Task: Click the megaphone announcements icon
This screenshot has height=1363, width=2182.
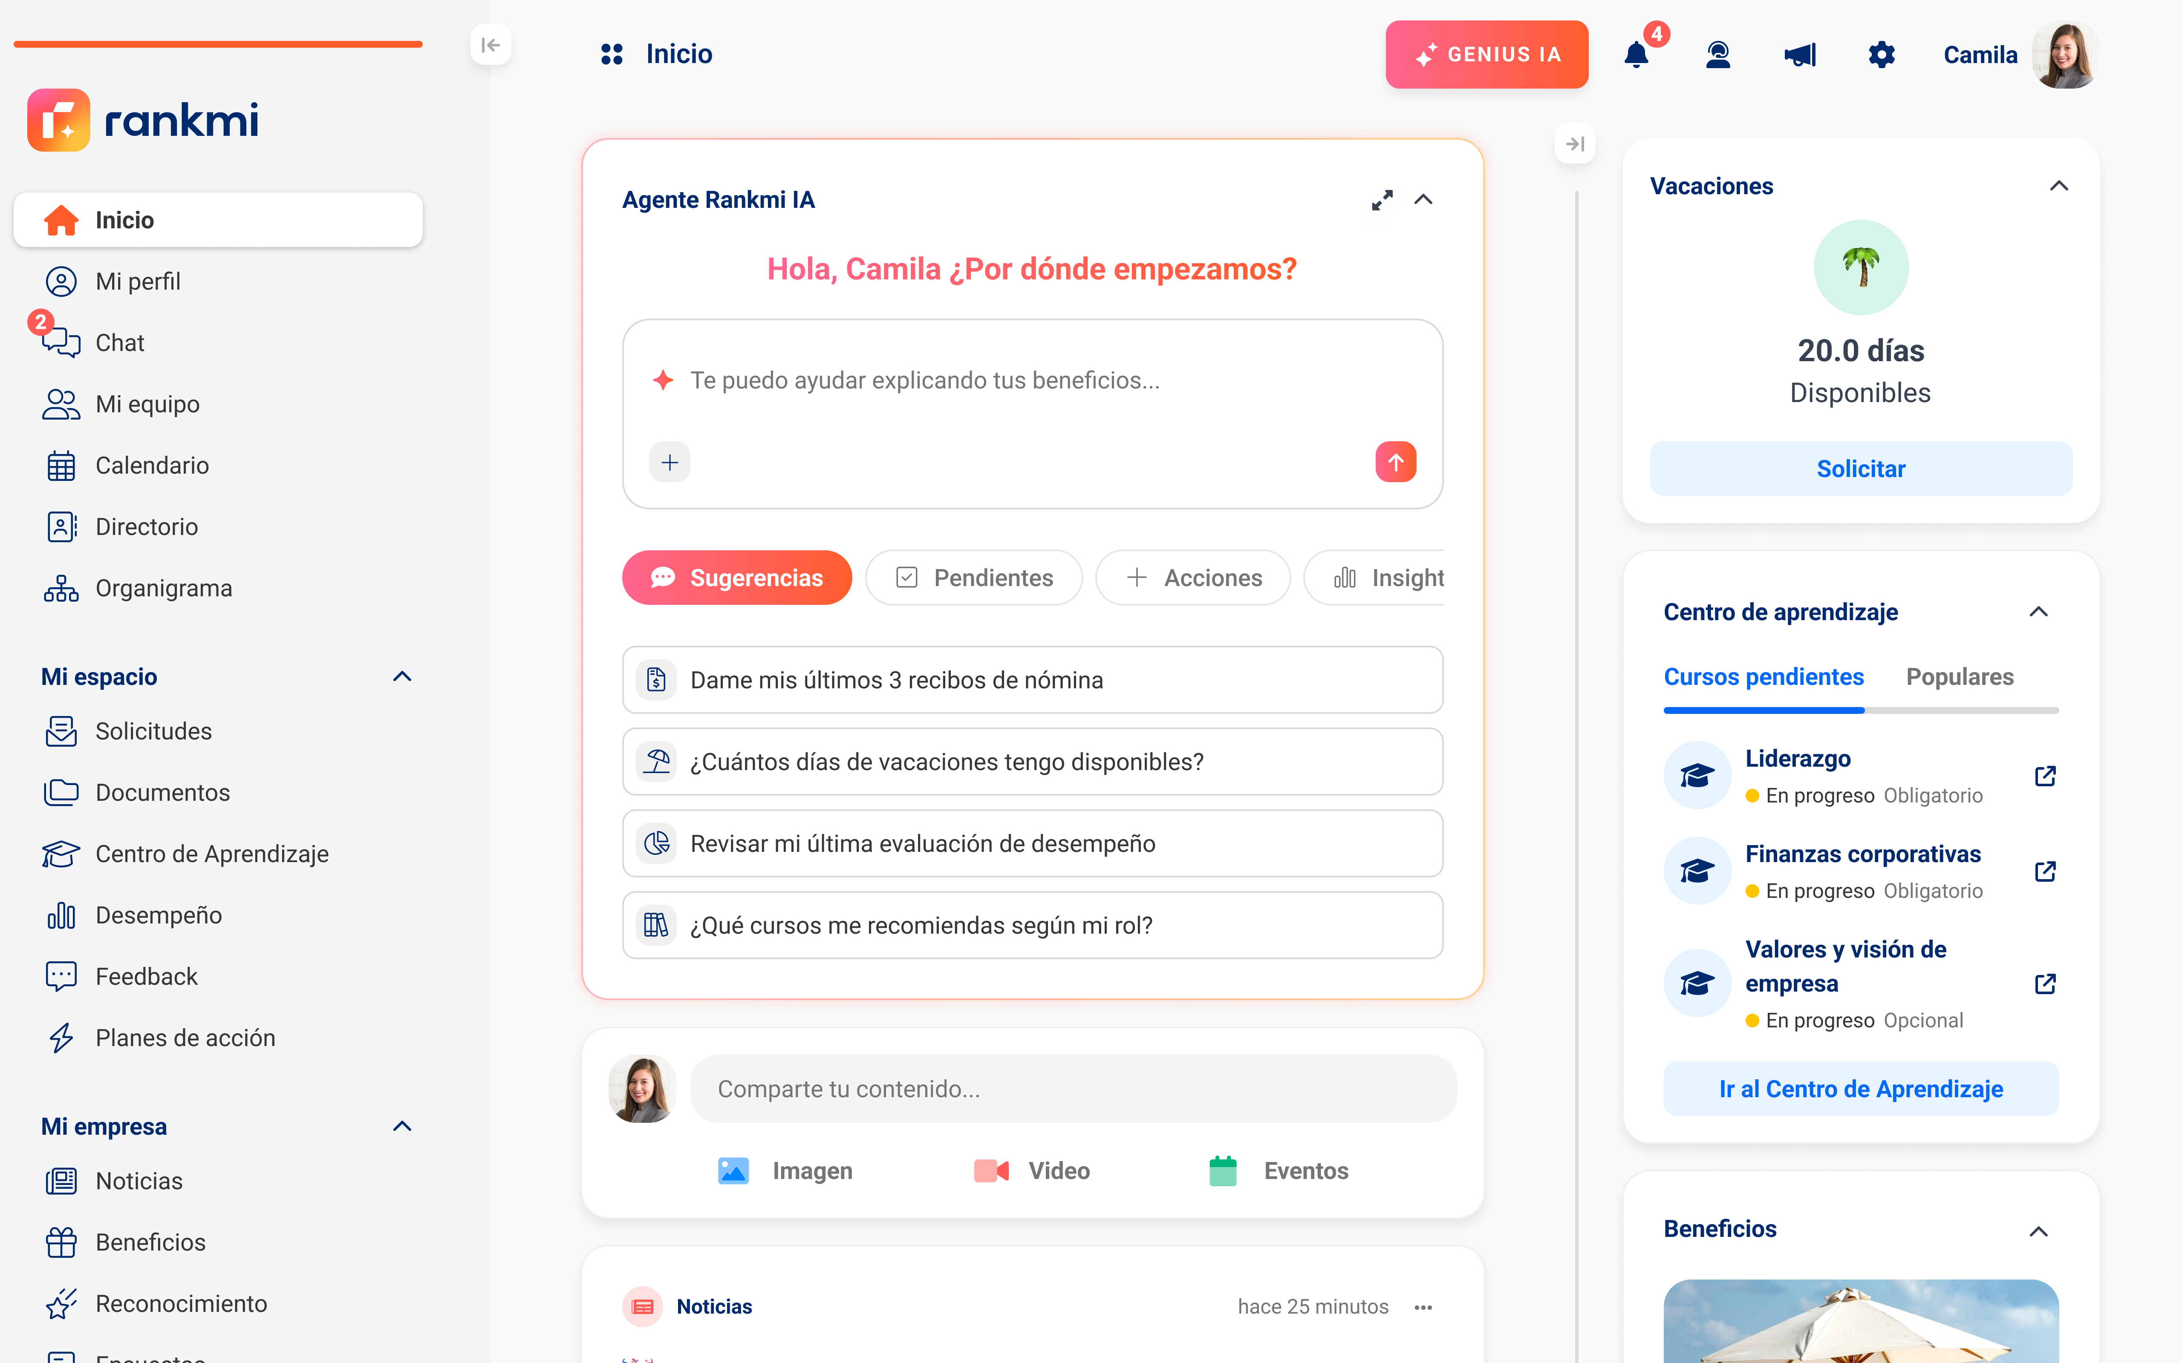Action: [x=1800, y=55]
